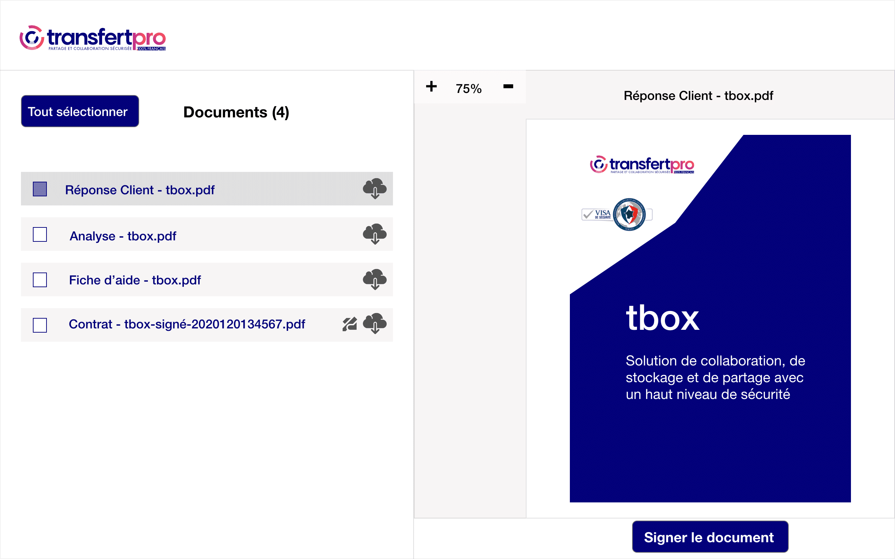Screen dimensions: 895x559
Task: Download Fiche d'aide - tbox.pdf via cloud icon
Action: [375, 279]
